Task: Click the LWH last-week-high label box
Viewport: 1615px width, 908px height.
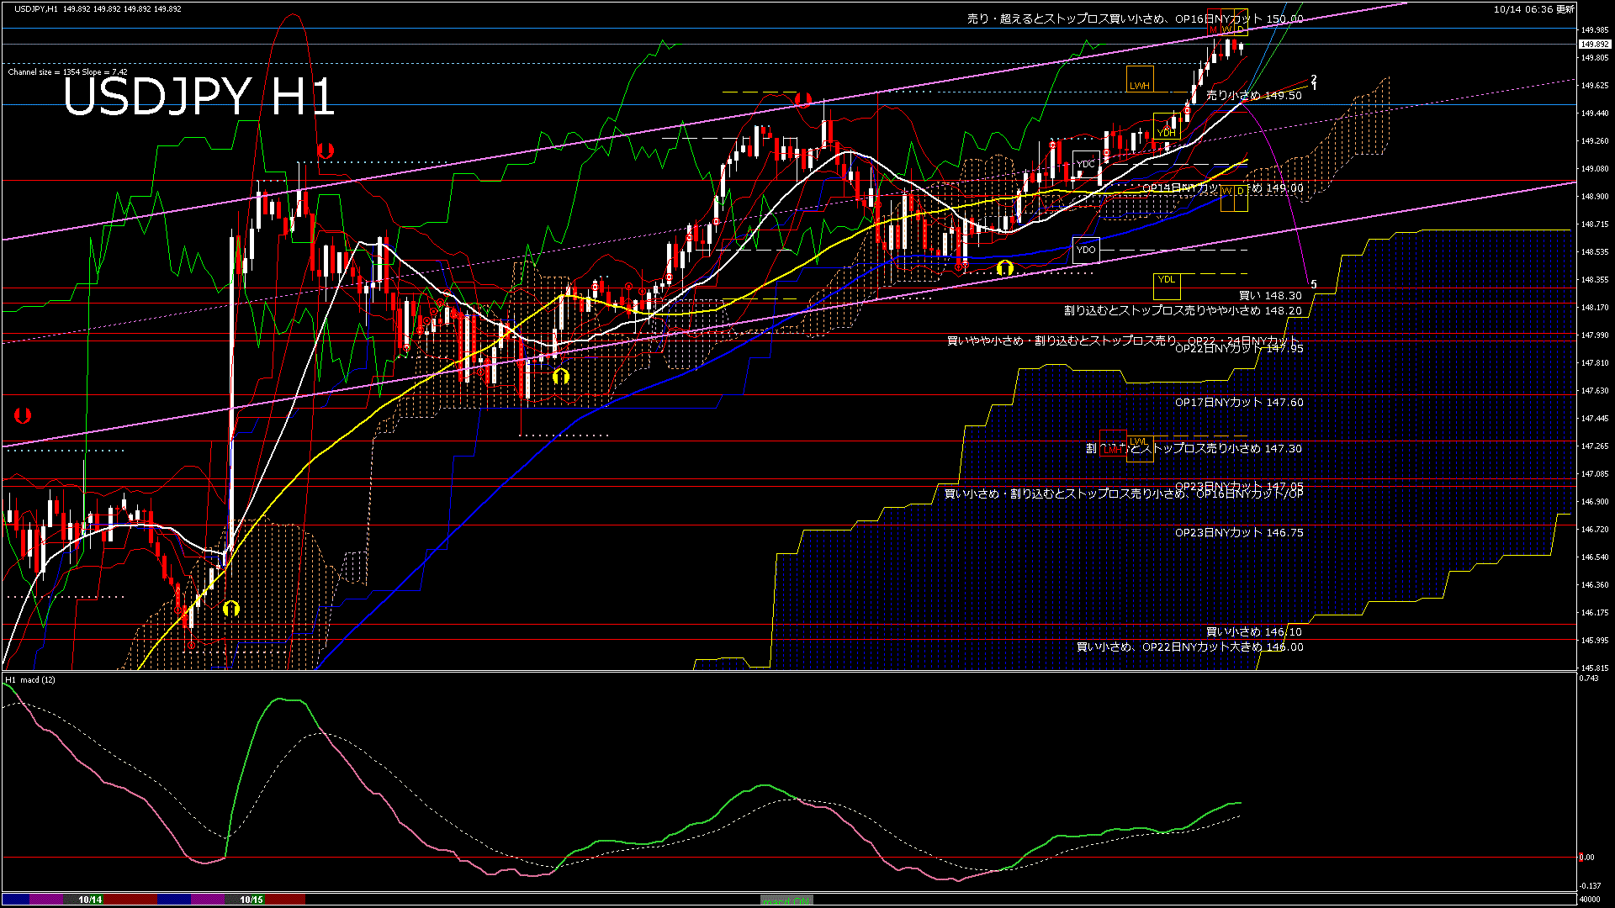Action: click(1140, 79)
